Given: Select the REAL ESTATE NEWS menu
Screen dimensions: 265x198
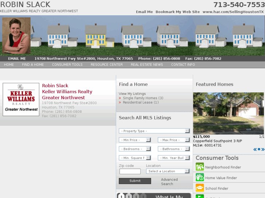Looking at the screenshot, I should pos(147,65).
